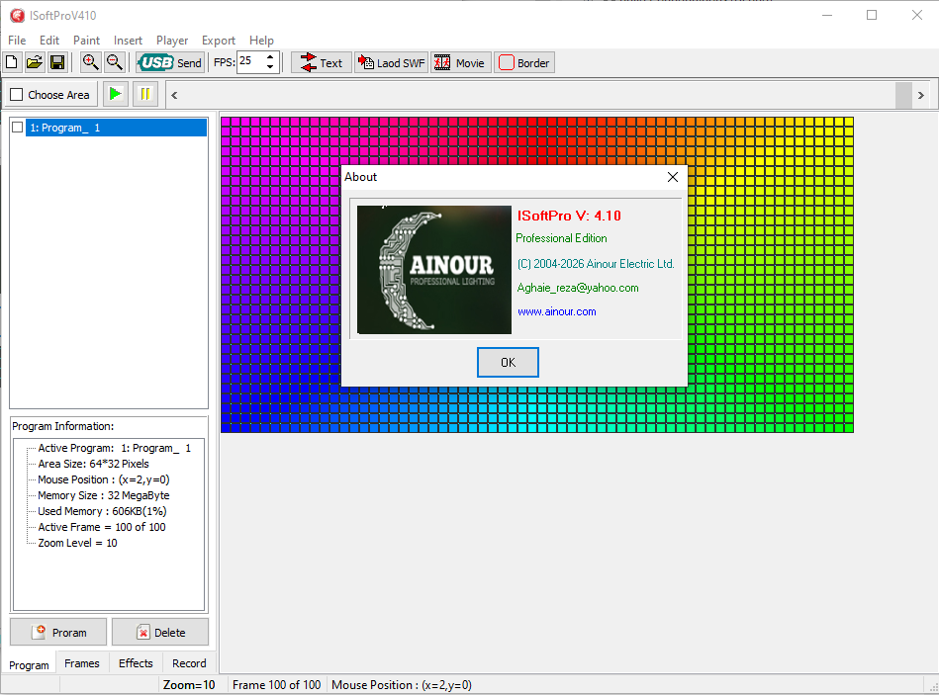The height and width of the screenshot is (695, 939).
Task: Click the Border toolbar button
Action: pos(524,63)
